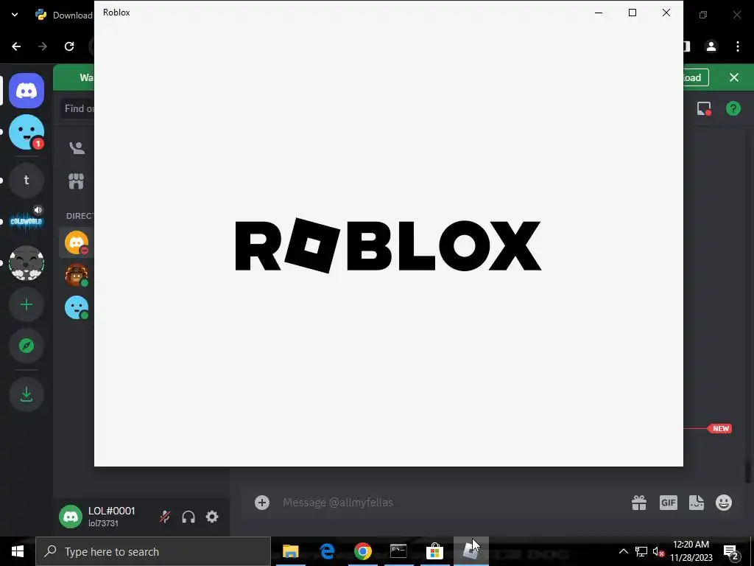Show hidden system tray icons

click(623, 551)
